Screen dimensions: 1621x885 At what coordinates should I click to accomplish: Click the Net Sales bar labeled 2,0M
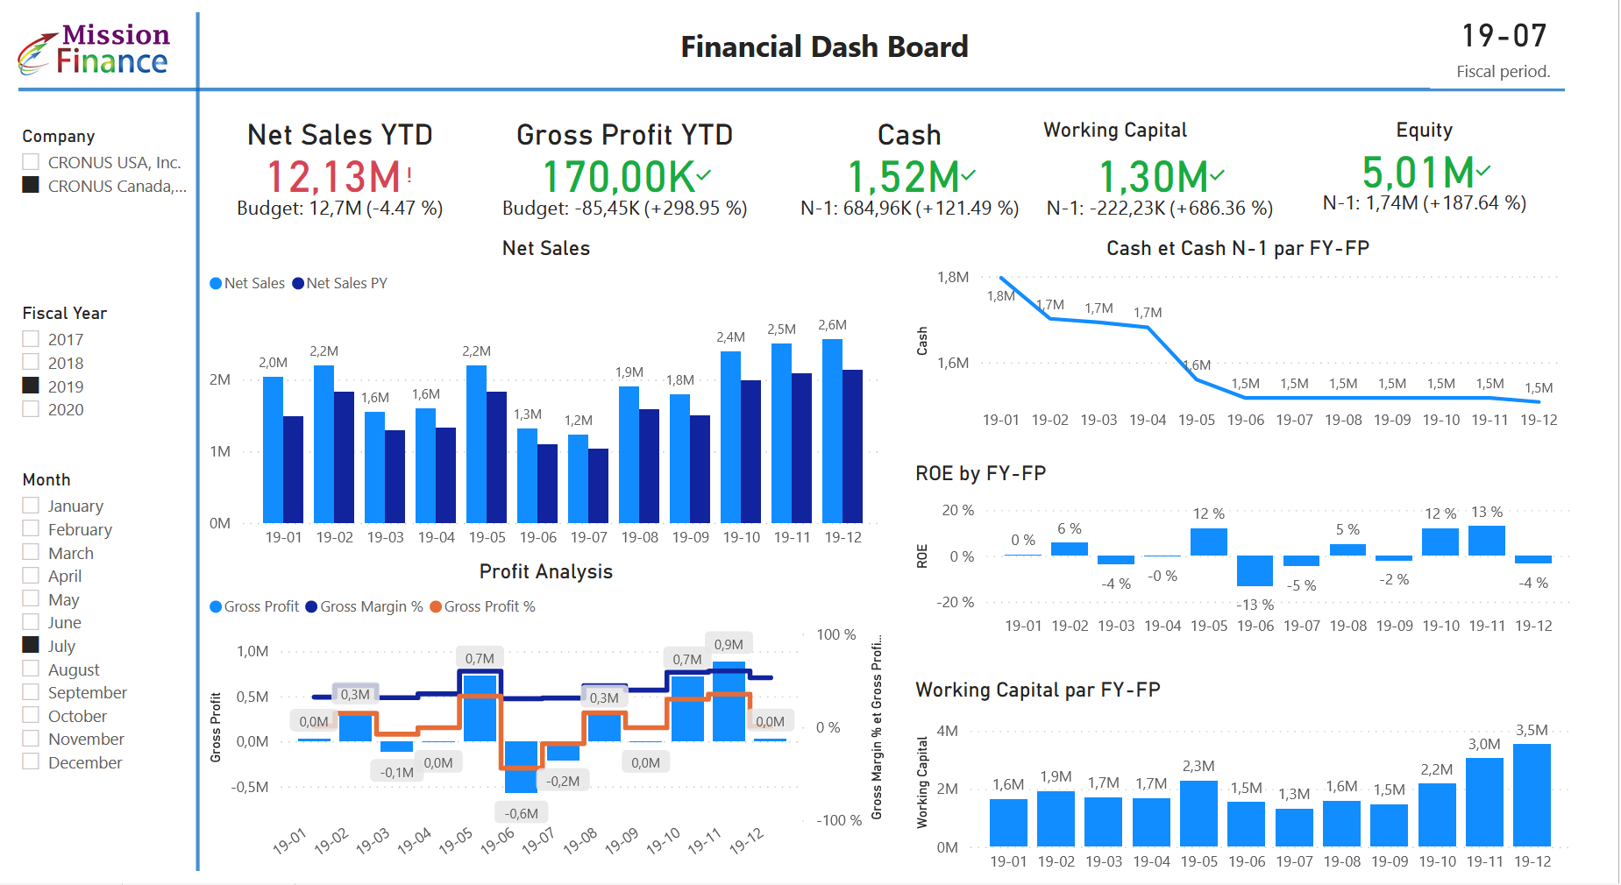click(x=273, y=450)
